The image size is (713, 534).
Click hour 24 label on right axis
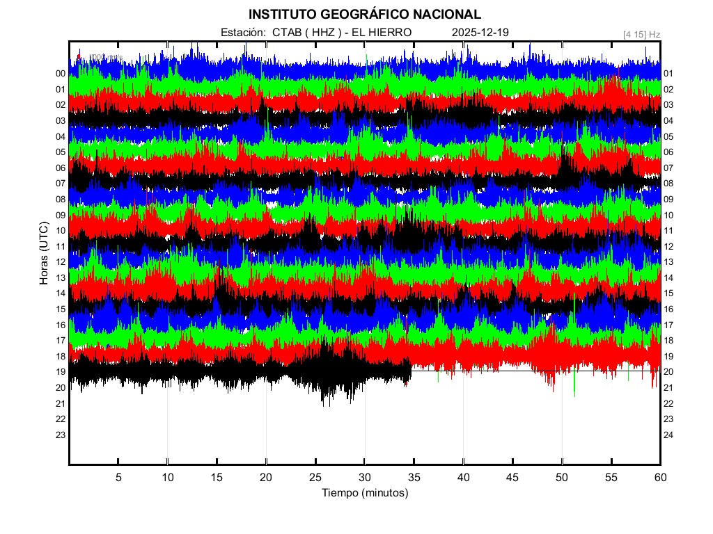[x=668, y=435]
